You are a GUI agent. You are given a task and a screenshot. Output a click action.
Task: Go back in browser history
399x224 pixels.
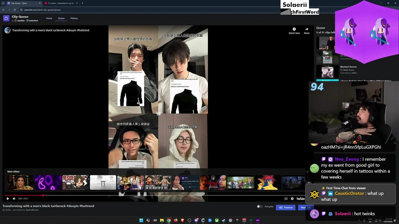point(3,10)
